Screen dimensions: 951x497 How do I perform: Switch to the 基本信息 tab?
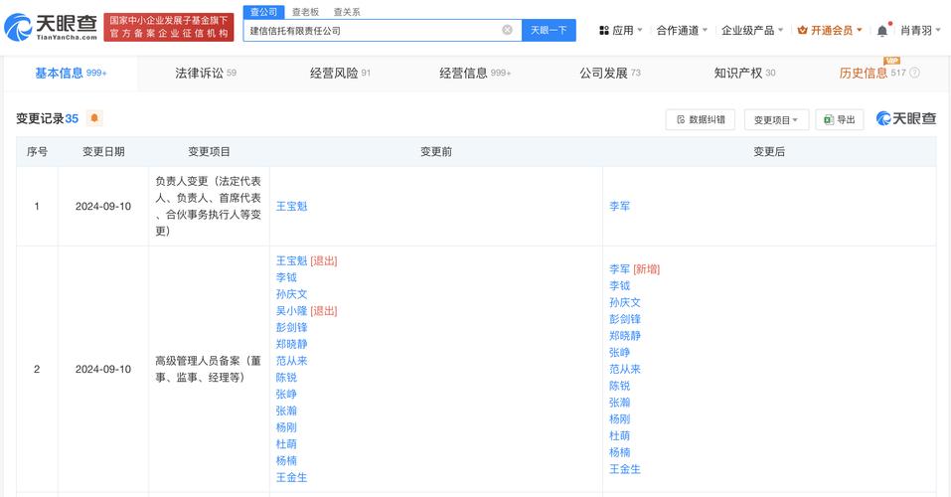(71, 73)
